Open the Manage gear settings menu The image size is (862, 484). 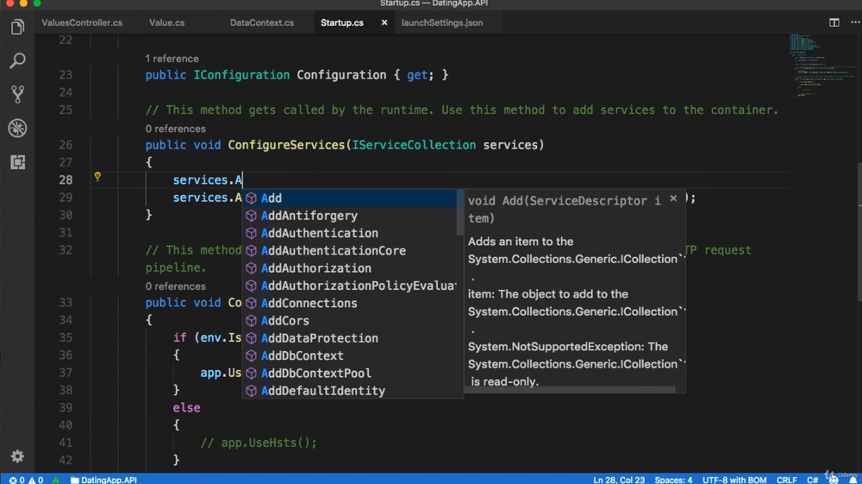pyautogui.click(x=17, y=456)
